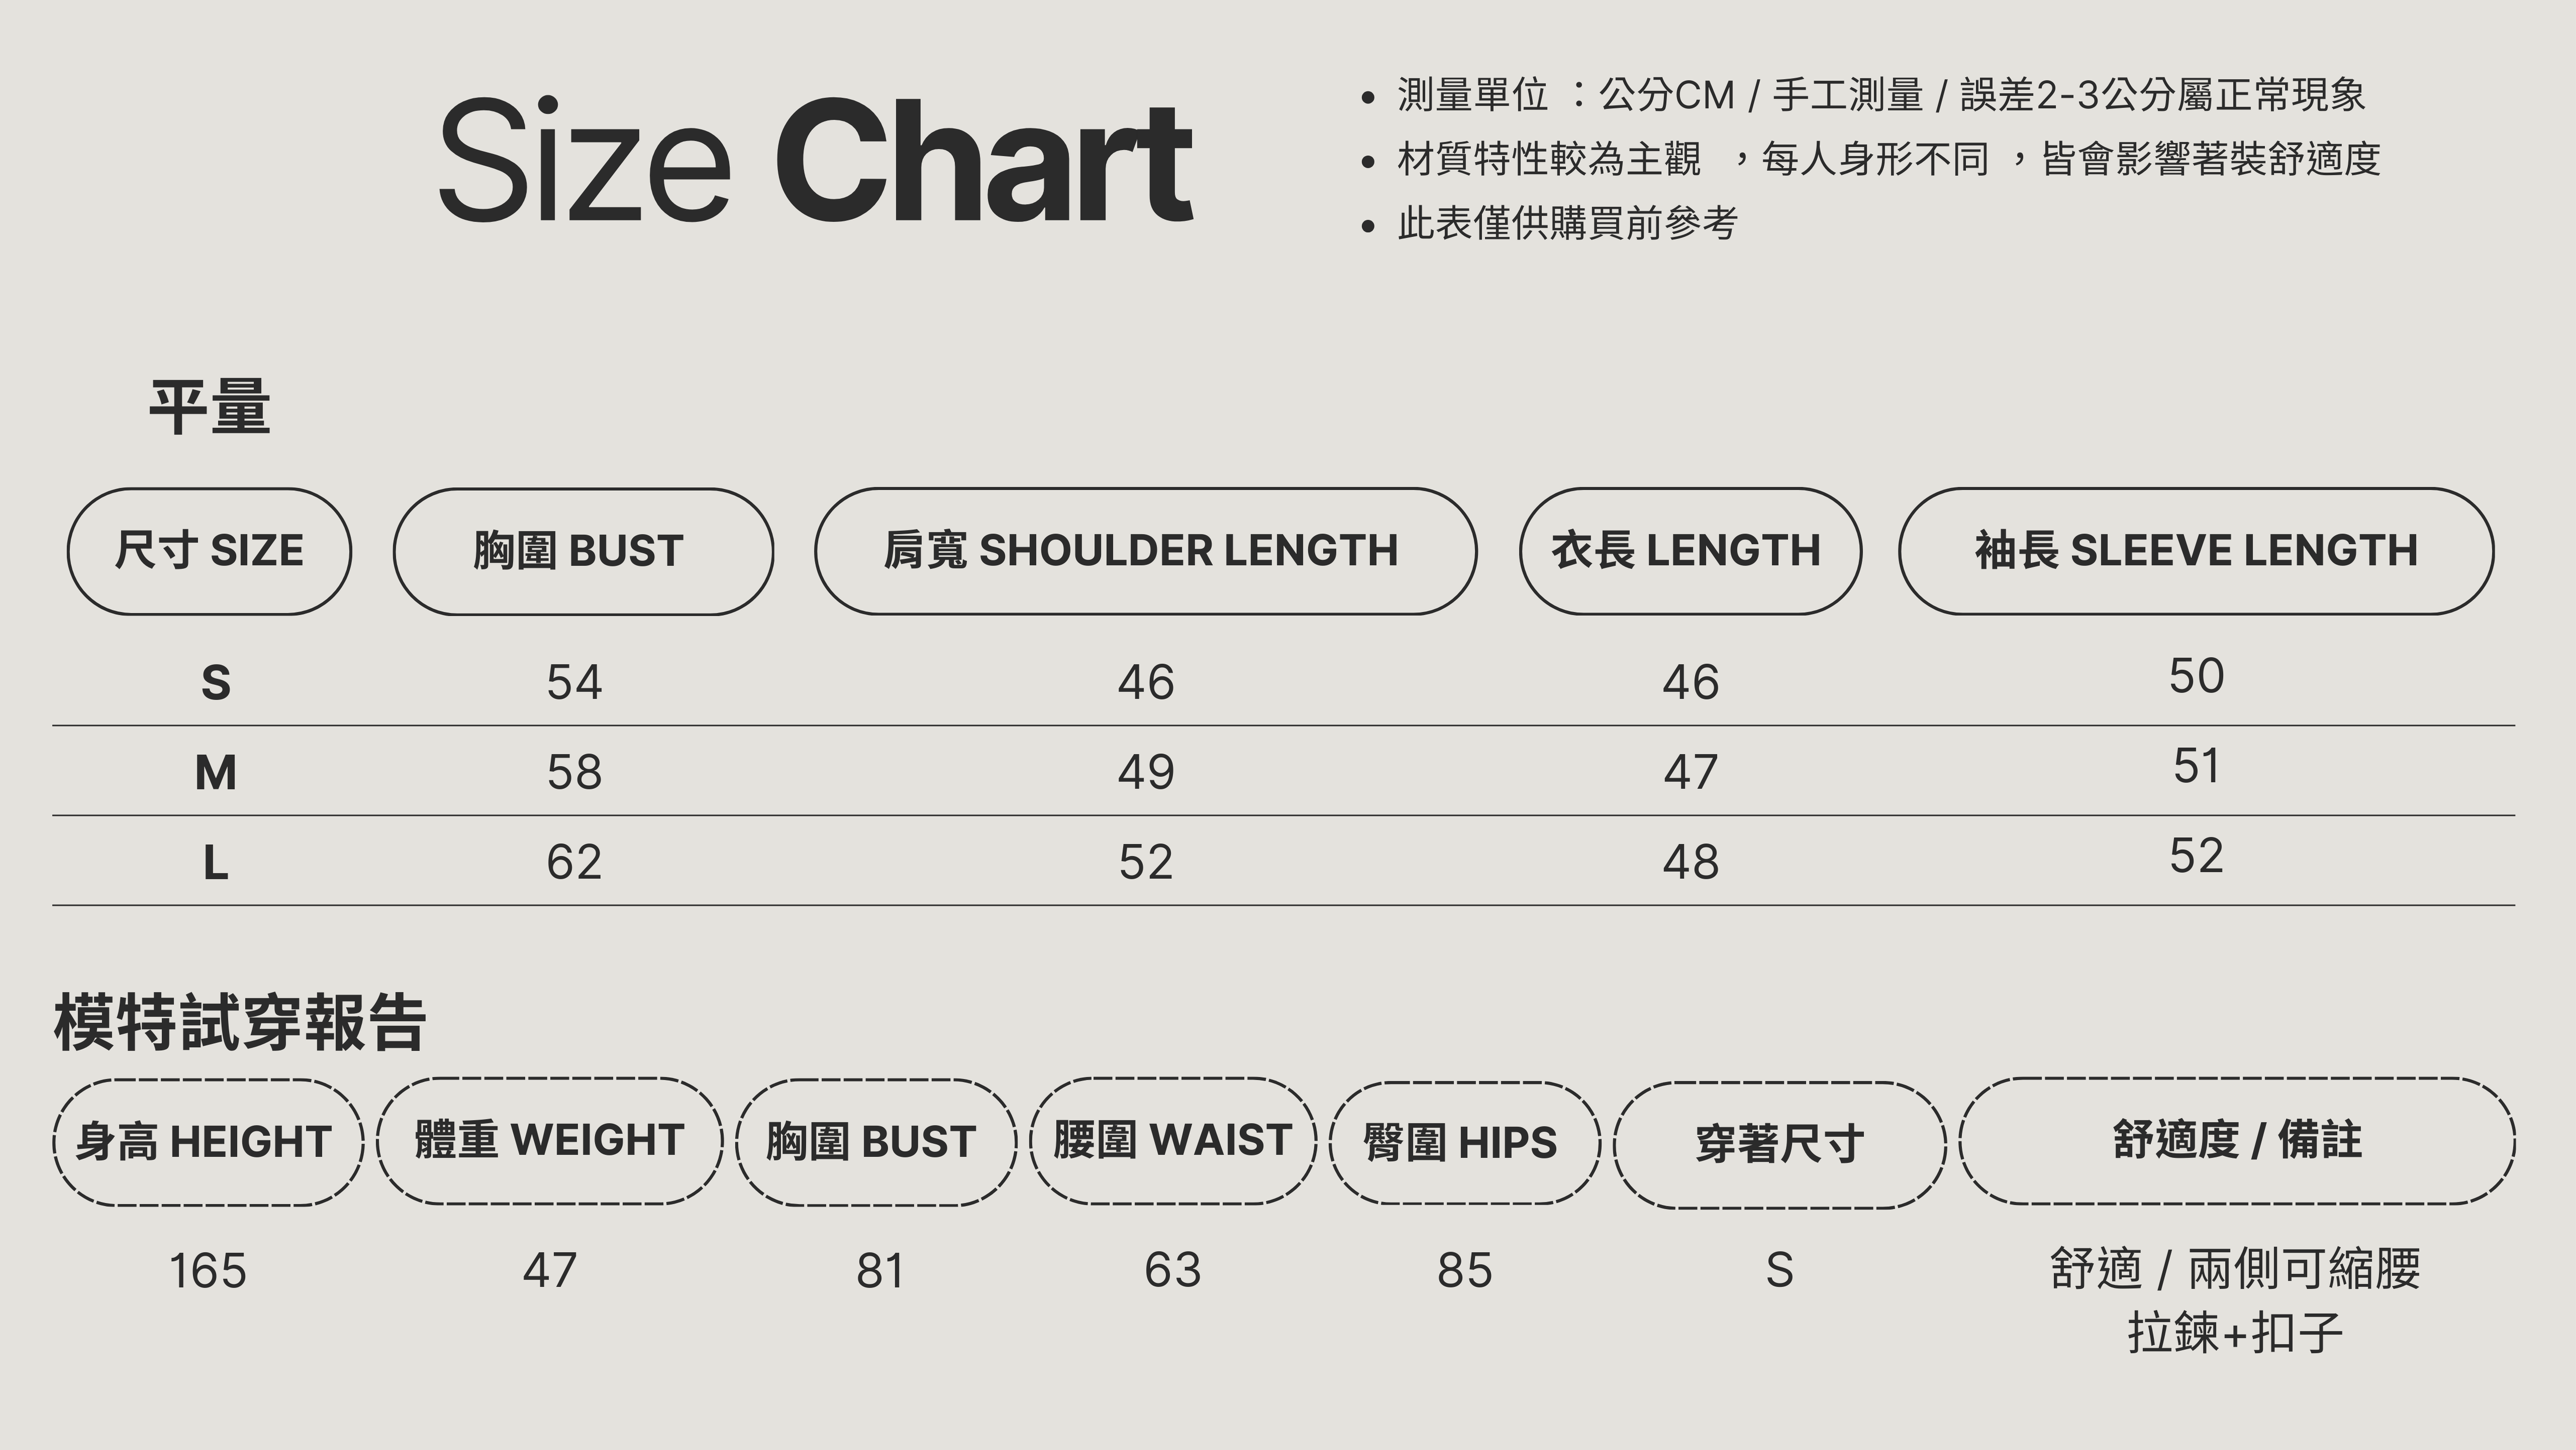Select the M row label in size table
The width and height of the screenshot is (2576, 1450).
pyautogui.click(x=216, y=772)
